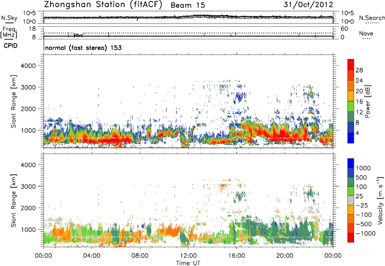385x266 pixels.
Task: Click the Time UT axis title
Action: point(188,263)
